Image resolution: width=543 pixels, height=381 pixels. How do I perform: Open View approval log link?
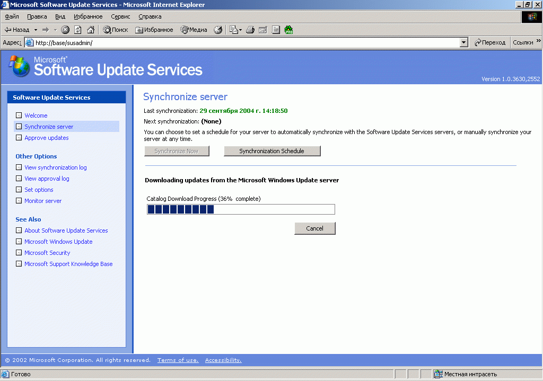[x=47, y=179]
